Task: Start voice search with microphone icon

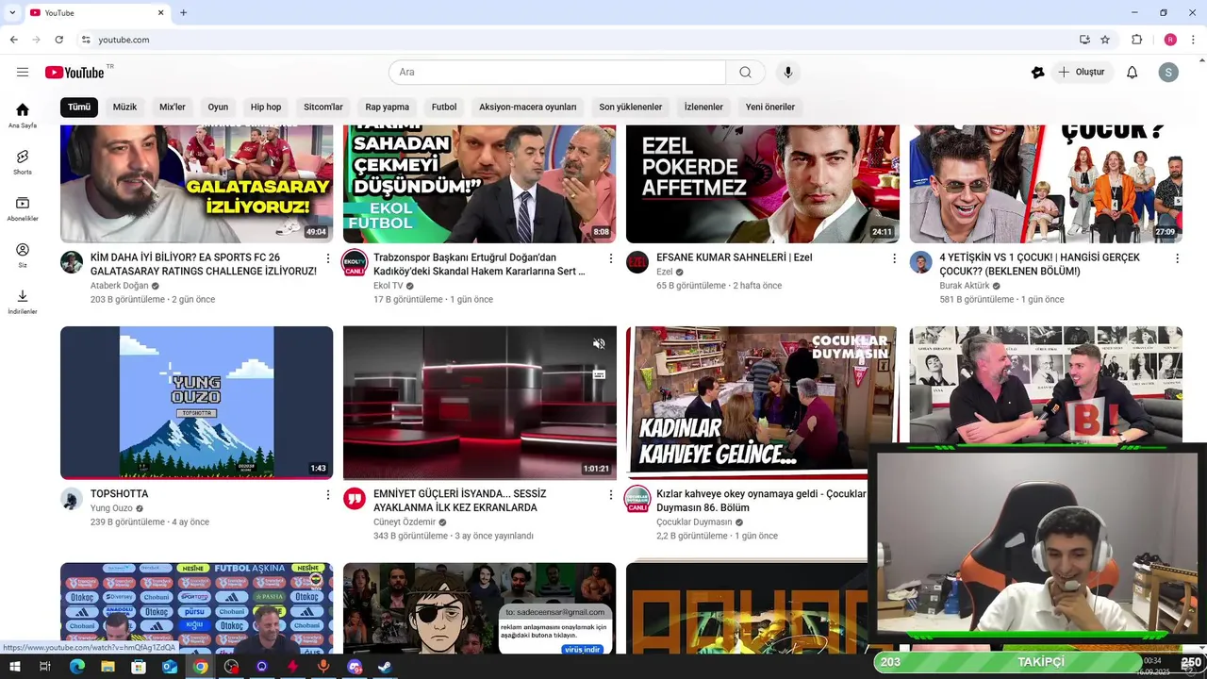Action: click(788, 73)
